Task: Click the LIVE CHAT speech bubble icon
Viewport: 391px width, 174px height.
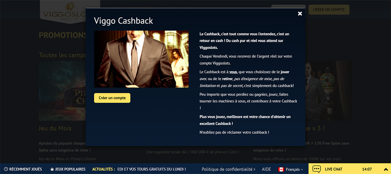Action: [x=317, y=169]
